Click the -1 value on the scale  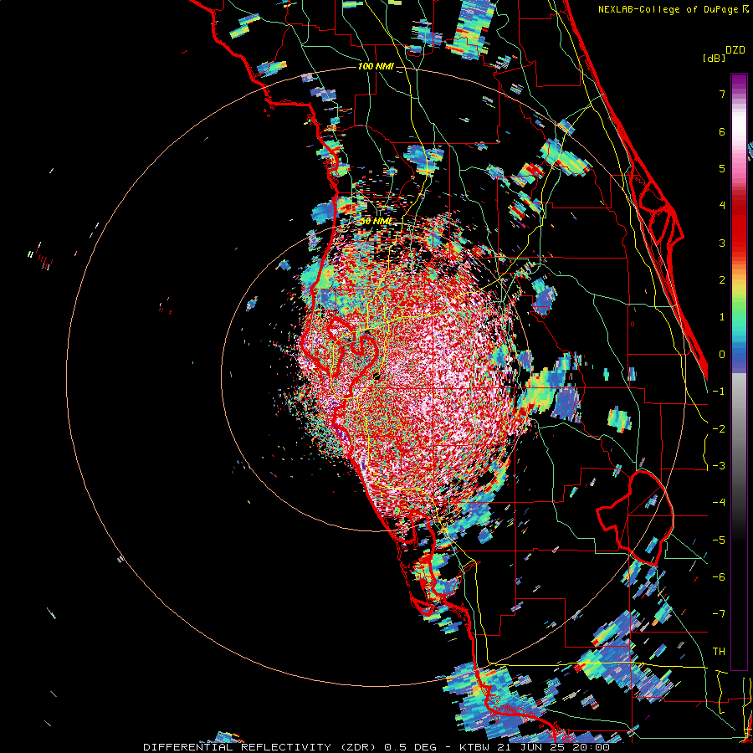coord(719,392)
